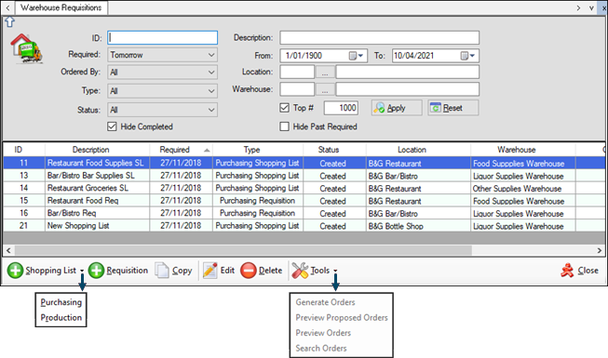Focus the Description input field
This screenshot has width=608, height=358.
click(379, 37)
